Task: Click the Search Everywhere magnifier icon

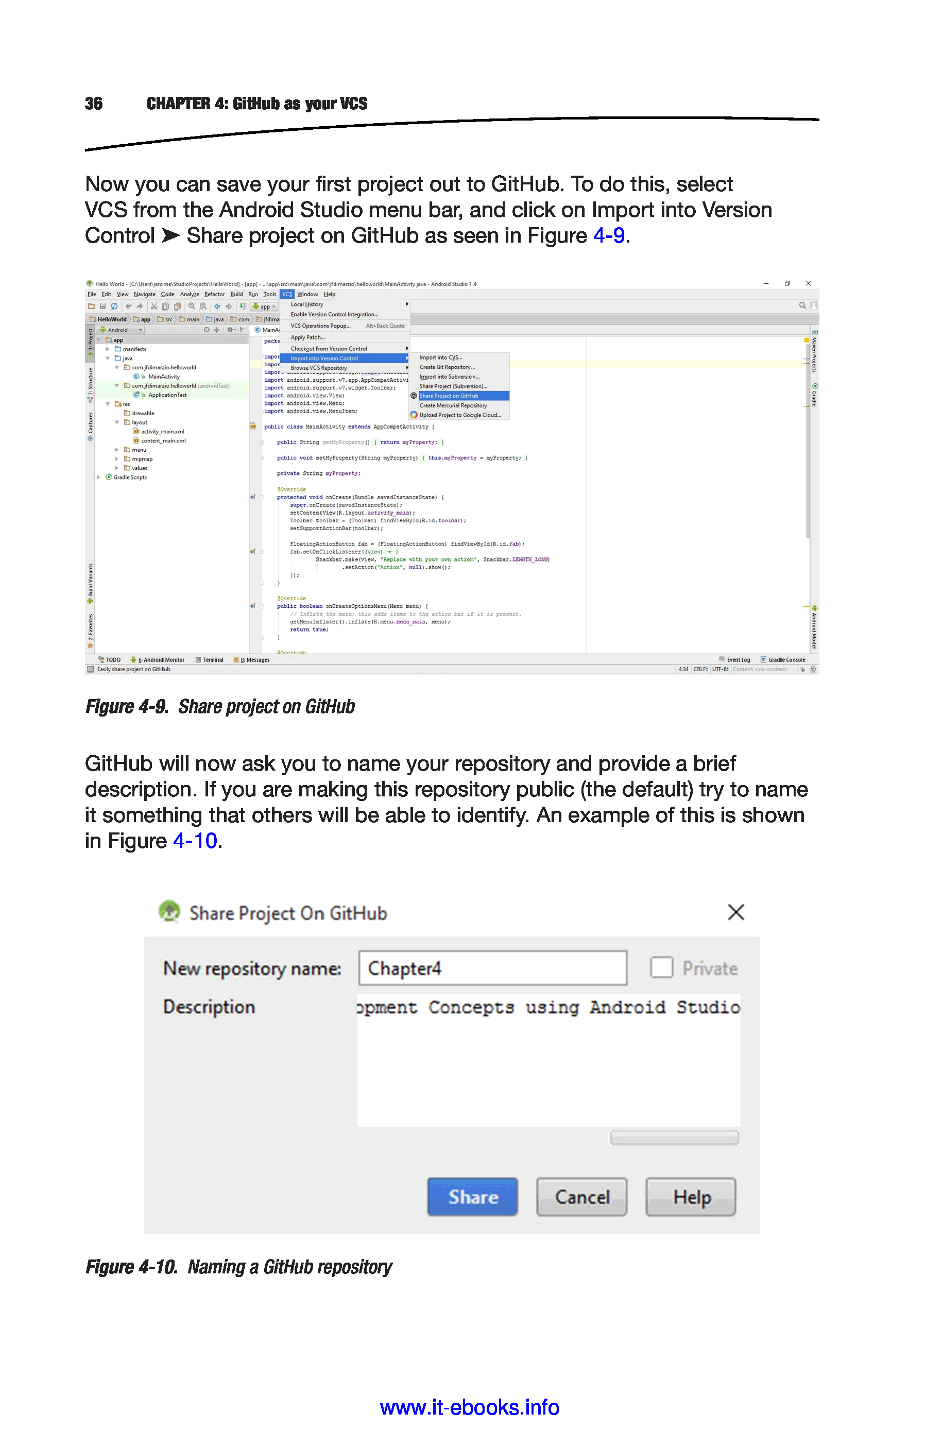Action: (x=802, y=305)
